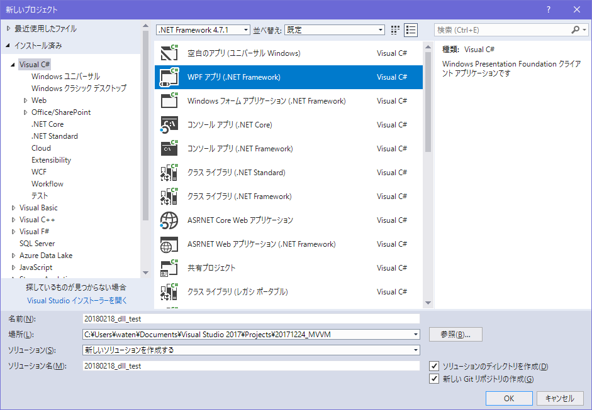Expand the Web node under Visual C#
The width and height of the screenshot is (592, 410).
tap(25, 100)
